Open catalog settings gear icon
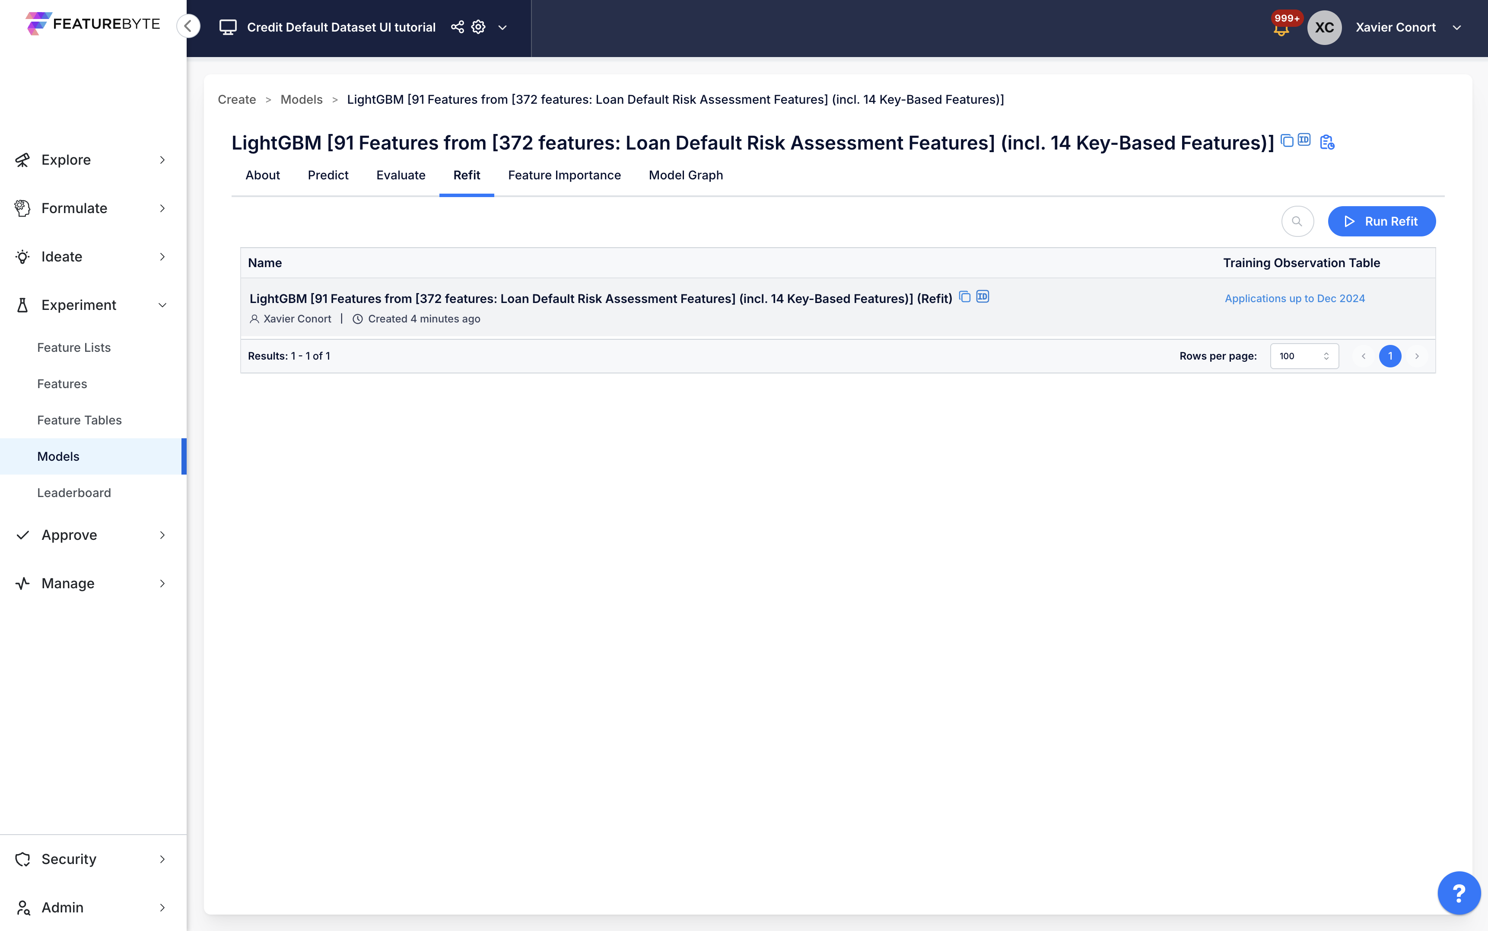This screenshot has height=931, width=1488. tap(478, 27)
